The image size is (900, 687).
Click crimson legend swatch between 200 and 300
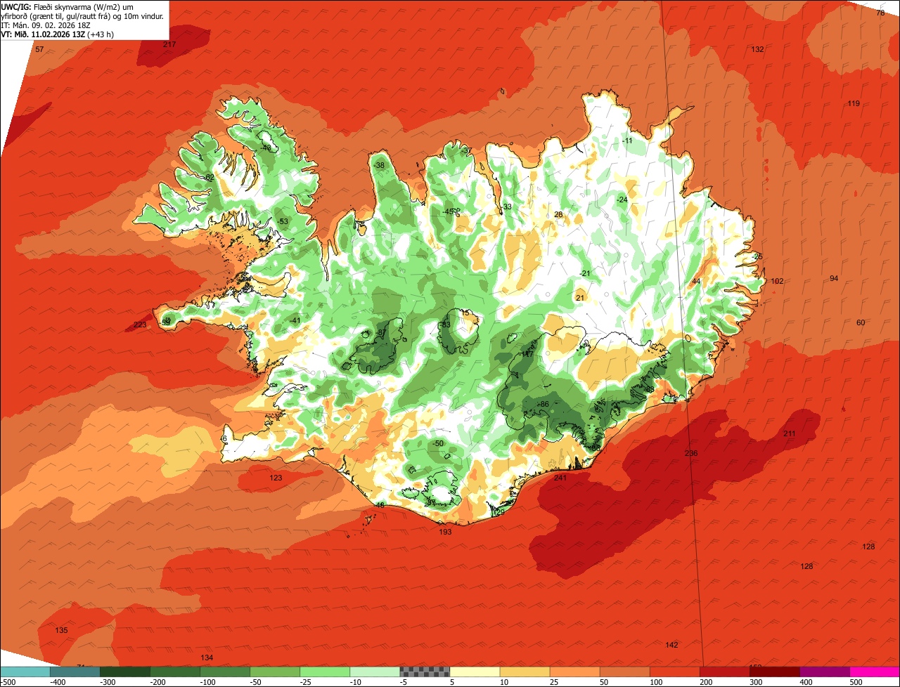pyautogui.click(x=725, y=672)
